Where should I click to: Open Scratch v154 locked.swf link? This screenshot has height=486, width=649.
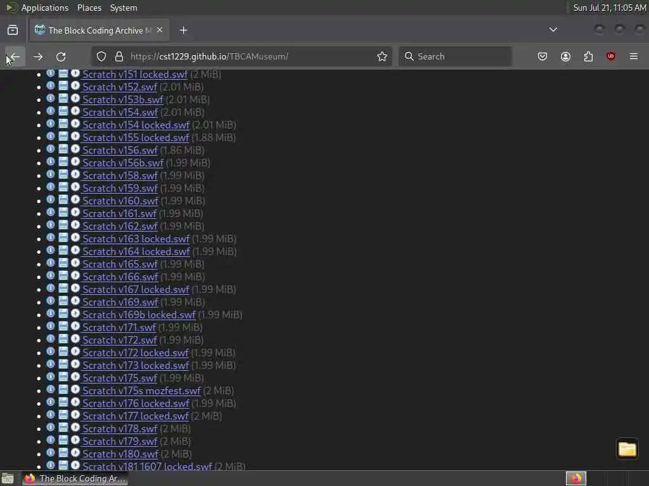tap(136, 125)
